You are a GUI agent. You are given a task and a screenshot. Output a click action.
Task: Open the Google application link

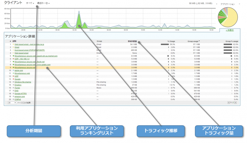(17, 79)
